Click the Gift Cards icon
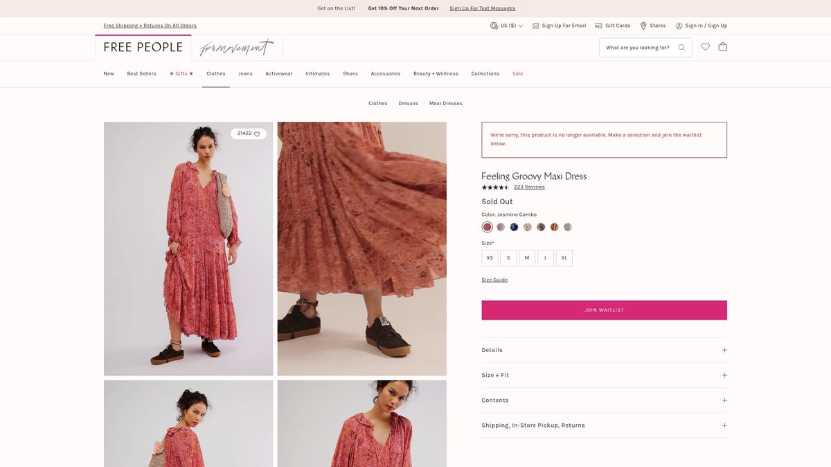The width and height of the screenshot is (831, 467). [598, 26]
